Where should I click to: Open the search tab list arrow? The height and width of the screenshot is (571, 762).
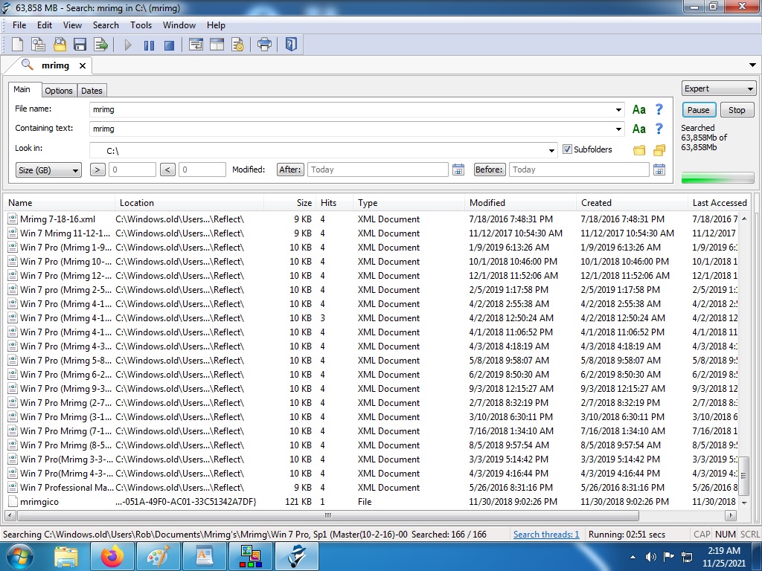[752, 65]
